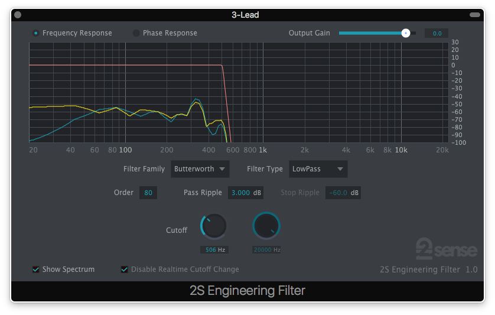Click the "-100" dB axis label
Screen dimensions: 495x315
(458, 142)
